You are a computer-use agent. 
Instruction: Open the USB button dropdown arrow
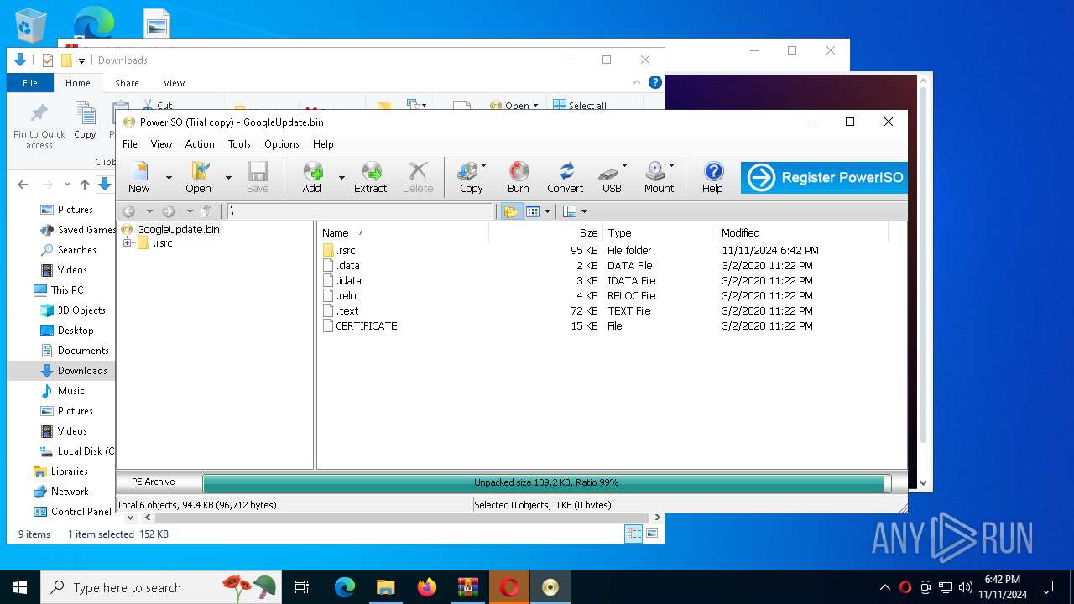click(624, 166)
